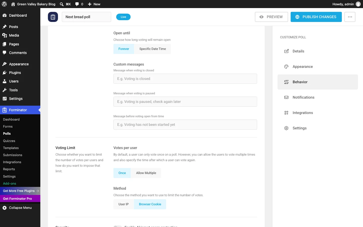Viewport: 363px width, 227px height.
Task: Open the search icon in admin bar
Action: 62,4
